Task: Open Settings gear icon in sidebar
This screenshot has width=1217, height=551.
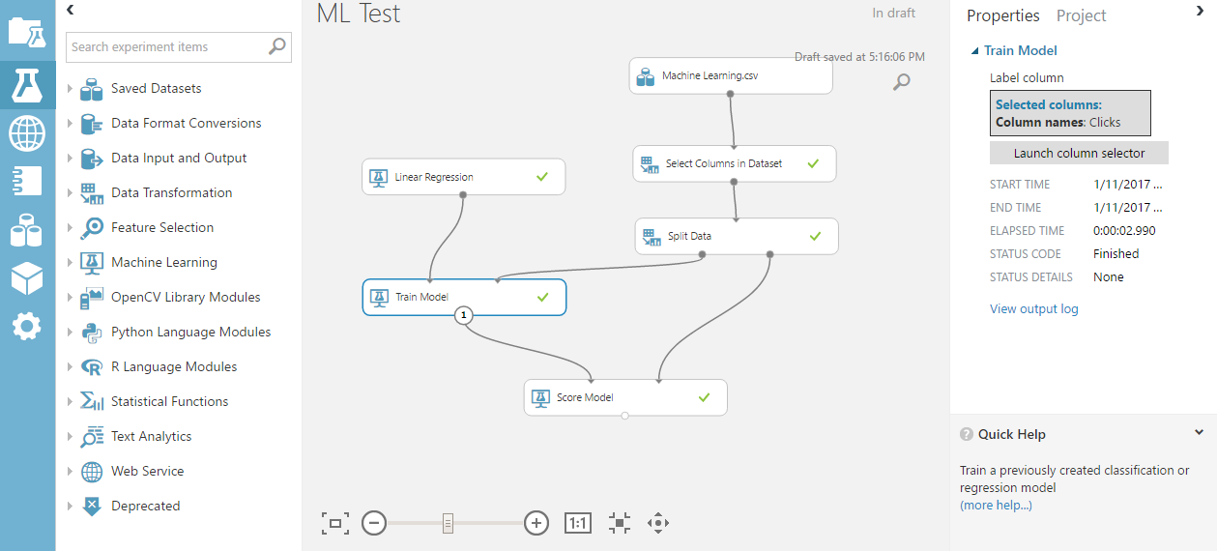Action: pyautogui.click(x=27, y=327)
